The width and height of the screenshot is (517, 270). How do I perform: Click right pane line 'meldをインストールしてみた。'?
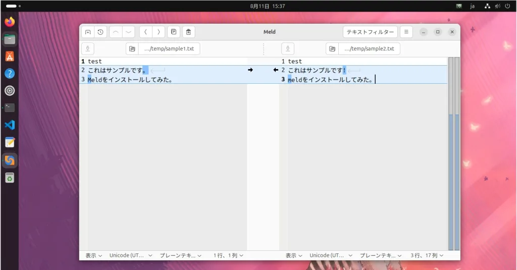click(x=330, y=79)
